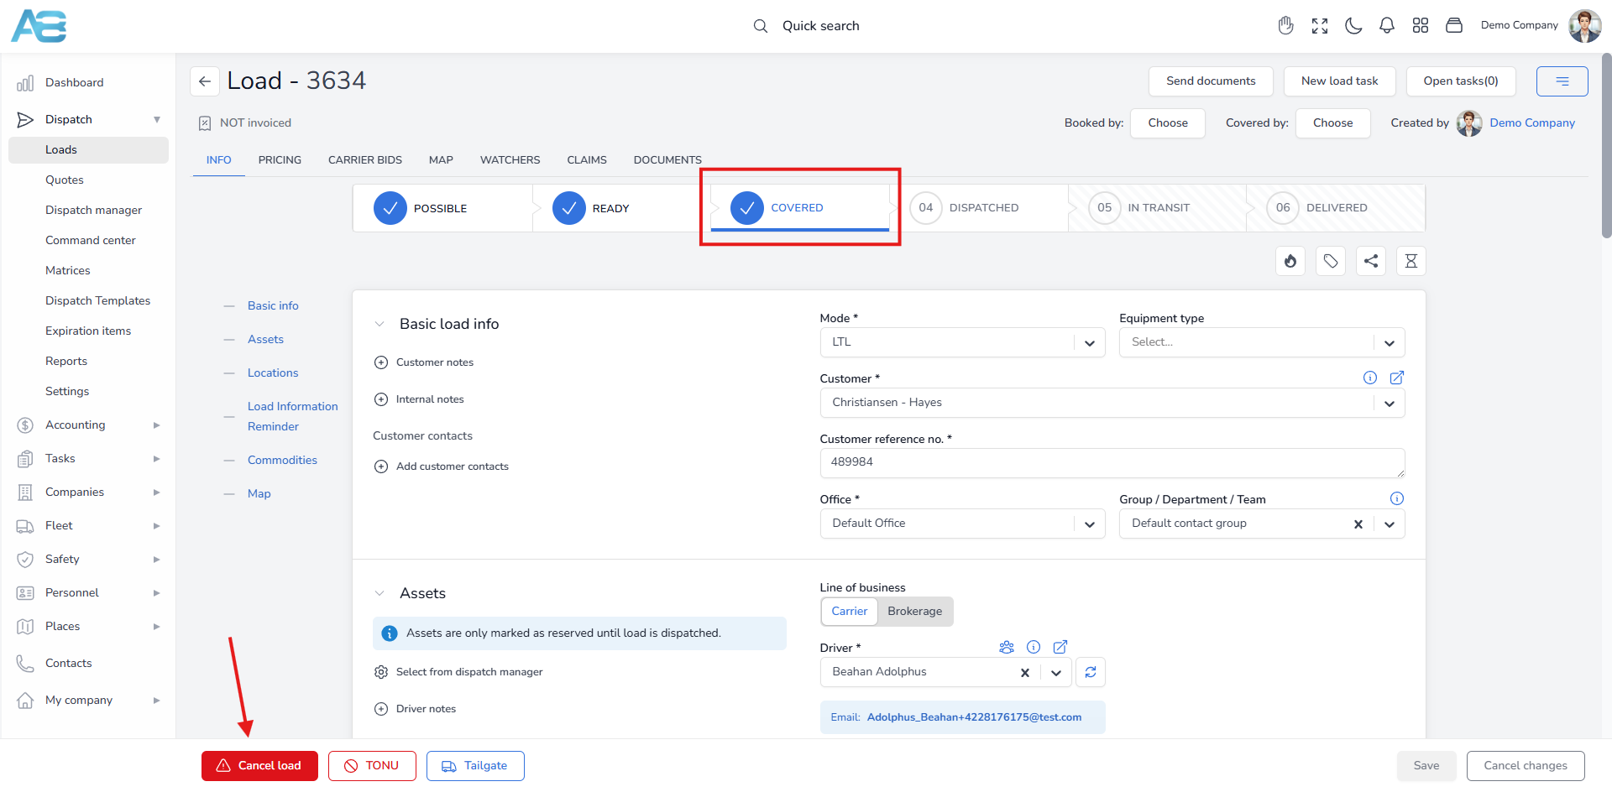Open the MAP tab

(x=441, y=159)
